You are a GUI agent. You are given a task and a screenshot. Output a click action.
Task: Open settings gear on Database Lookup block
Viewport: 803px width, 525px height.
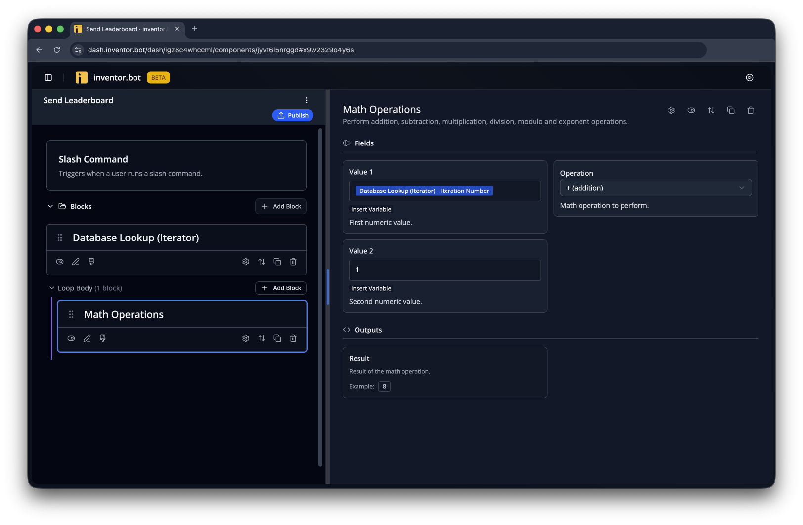point(246,262)
